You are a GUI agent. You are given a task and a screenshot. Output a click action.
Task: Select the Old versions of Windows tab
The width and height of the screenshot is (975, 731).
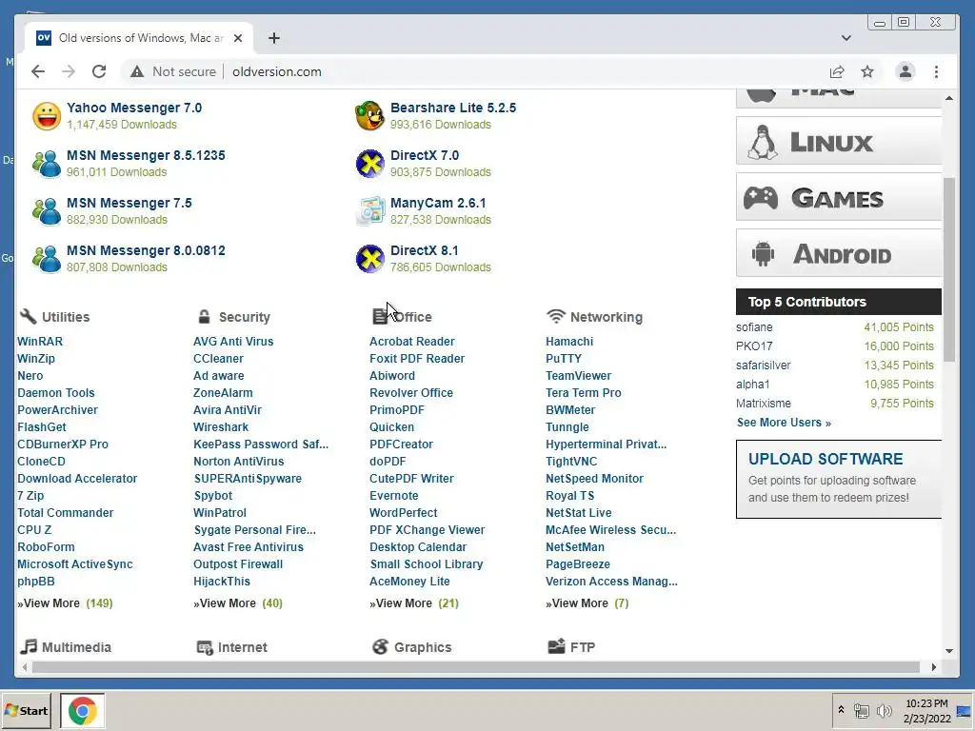coord(139,38)
